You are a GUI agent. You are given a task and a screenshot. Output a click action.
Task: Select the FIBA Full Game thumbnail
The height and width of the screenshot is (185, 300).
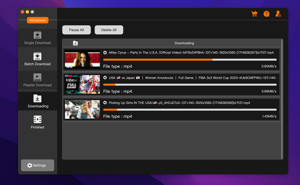click(x=82, y=84)
